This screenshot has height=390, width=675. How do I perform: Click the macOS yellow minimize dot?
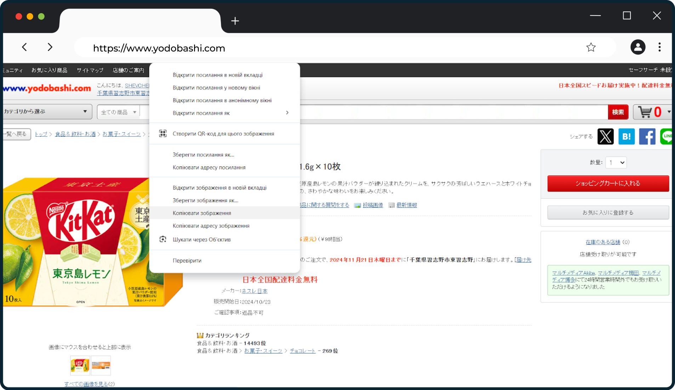click(x=30, y=16)
